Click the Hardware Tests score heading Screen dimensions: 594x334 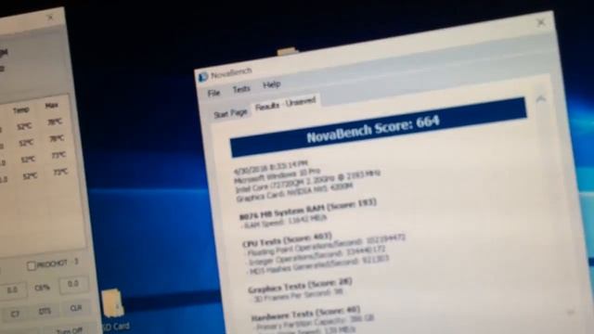(305, 314)
